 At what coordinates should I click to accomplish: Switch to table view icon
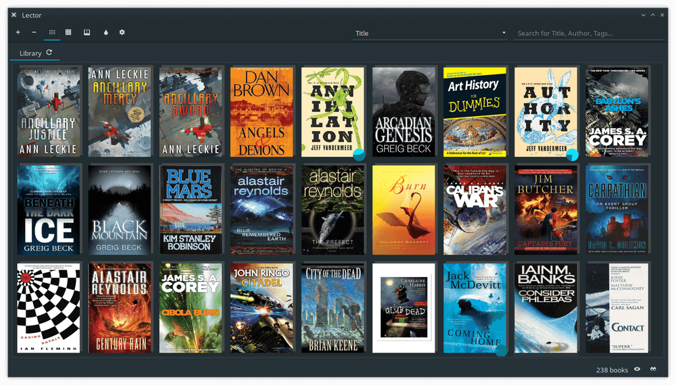coord(68,32)
